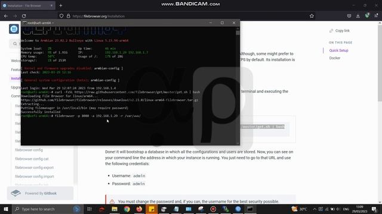382x214 pixels.
Task: Bookmark this page with the star
Action: 312,16
